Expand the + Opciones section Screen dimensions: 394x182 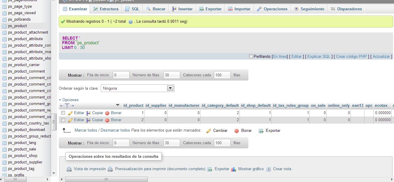tap(69, 100)
